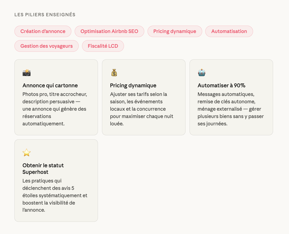The width and height of the screenshot is (289, 234).
Task: Click the Les piliers enseignés heading
Action: [45, 15]
